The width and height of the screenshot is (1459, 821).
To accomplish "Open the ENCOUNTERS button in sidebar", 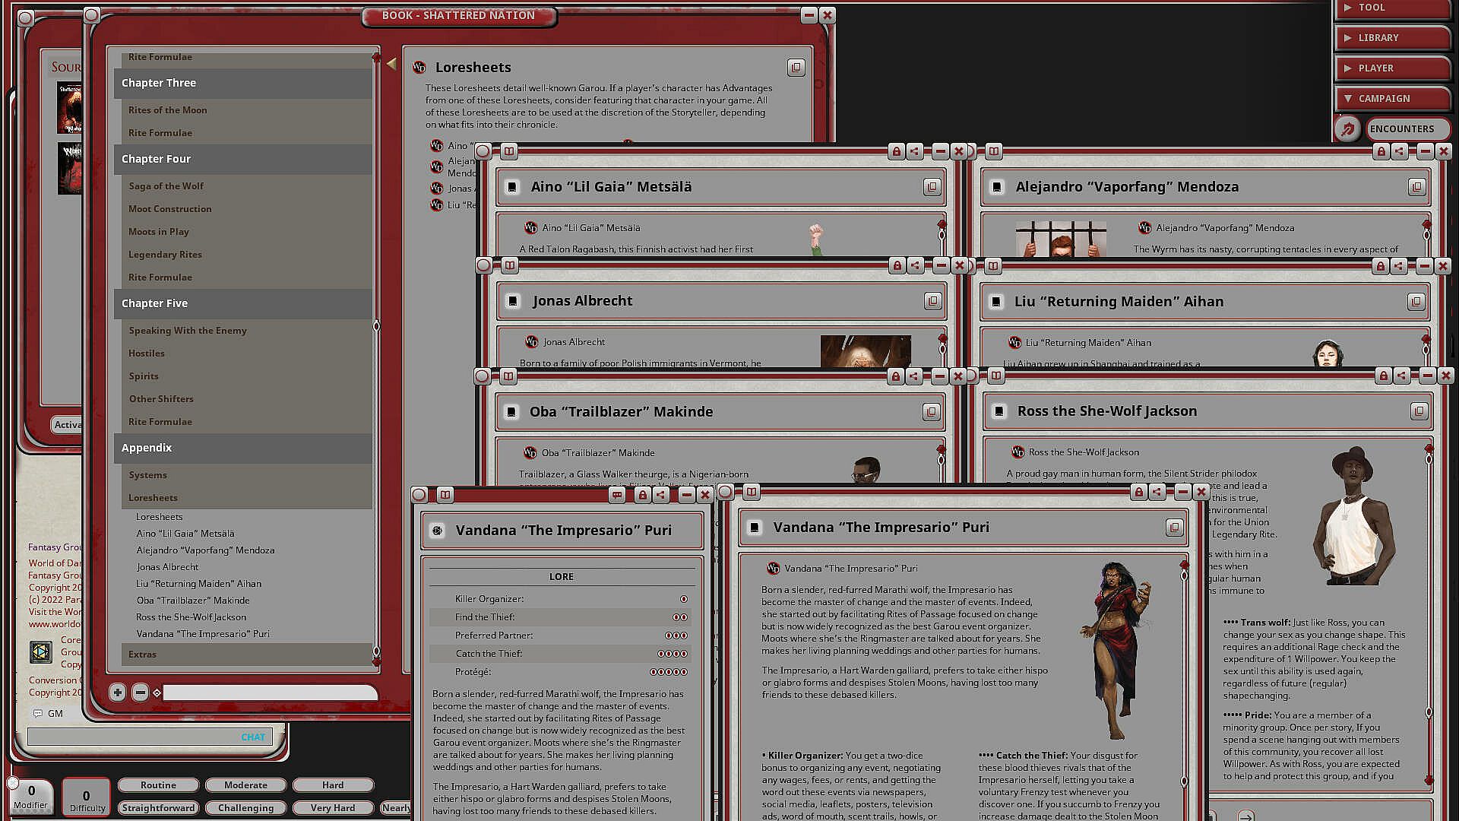I will (x=1402, y=129).
